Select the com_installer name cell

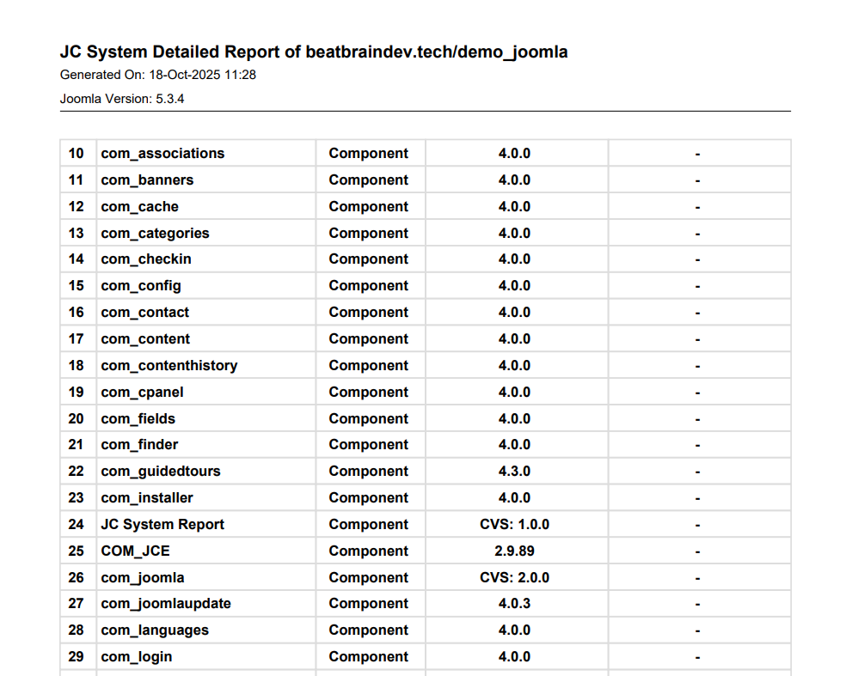(x=147, y=498)
